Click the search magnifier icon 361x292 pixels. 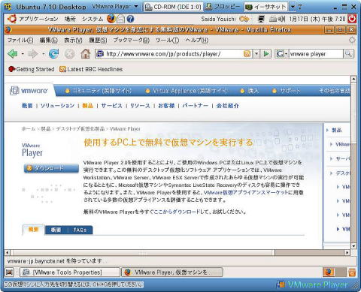[x=348, y=53]
